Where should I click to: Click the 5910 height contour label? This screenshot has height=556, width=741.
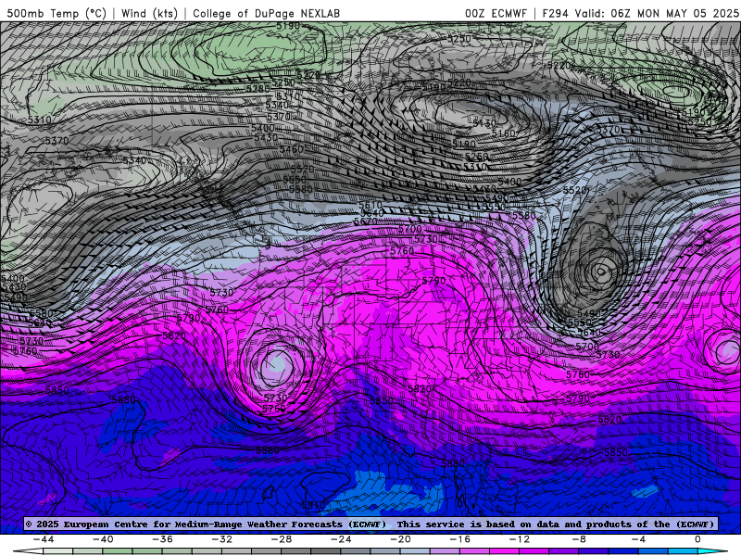[313, 505]
